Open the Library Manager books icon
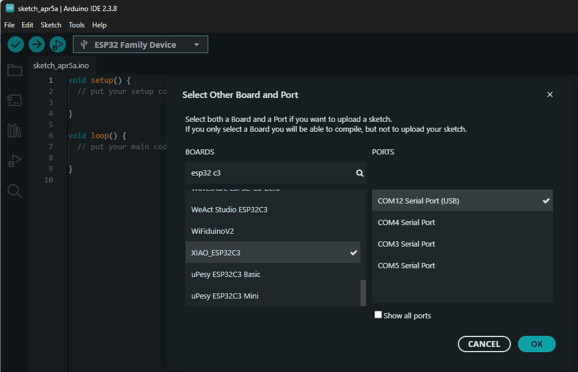This screenshot has height=372, width=578. point(15,130)
